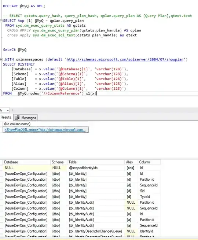The image size is (198, 240).
Task: Select the IdentityId column cell
Action: (x=149, y=231)
